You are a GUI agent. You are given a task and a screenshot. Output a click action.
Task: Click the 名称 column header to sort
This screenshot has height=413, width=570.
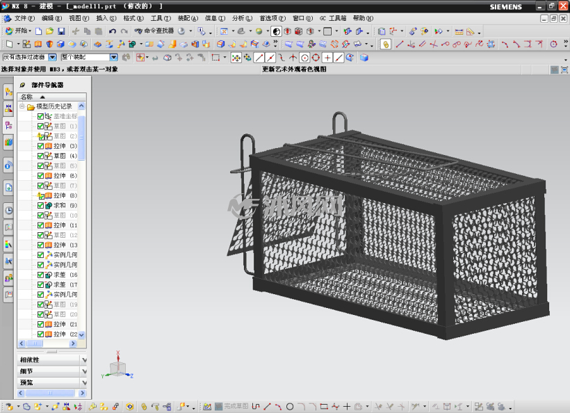tap(51, 97)
